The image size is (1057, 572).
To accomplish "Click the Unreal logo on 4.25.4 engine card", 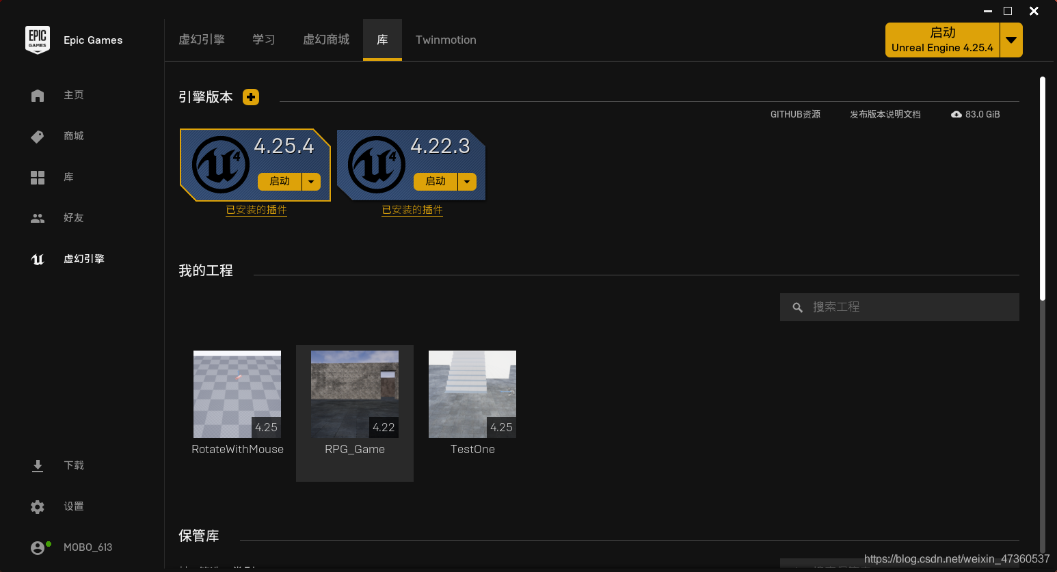I will pos(221,165).
